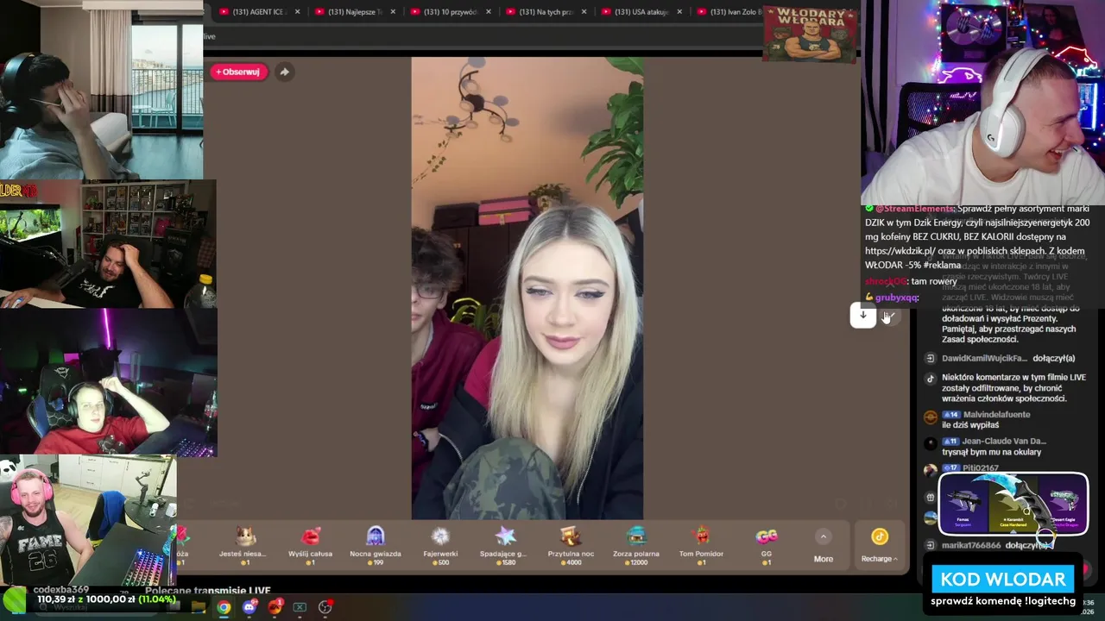Send the 'Zorza polarna' gift
This screenshot has width=1105, height=621.
pos(636,545)
